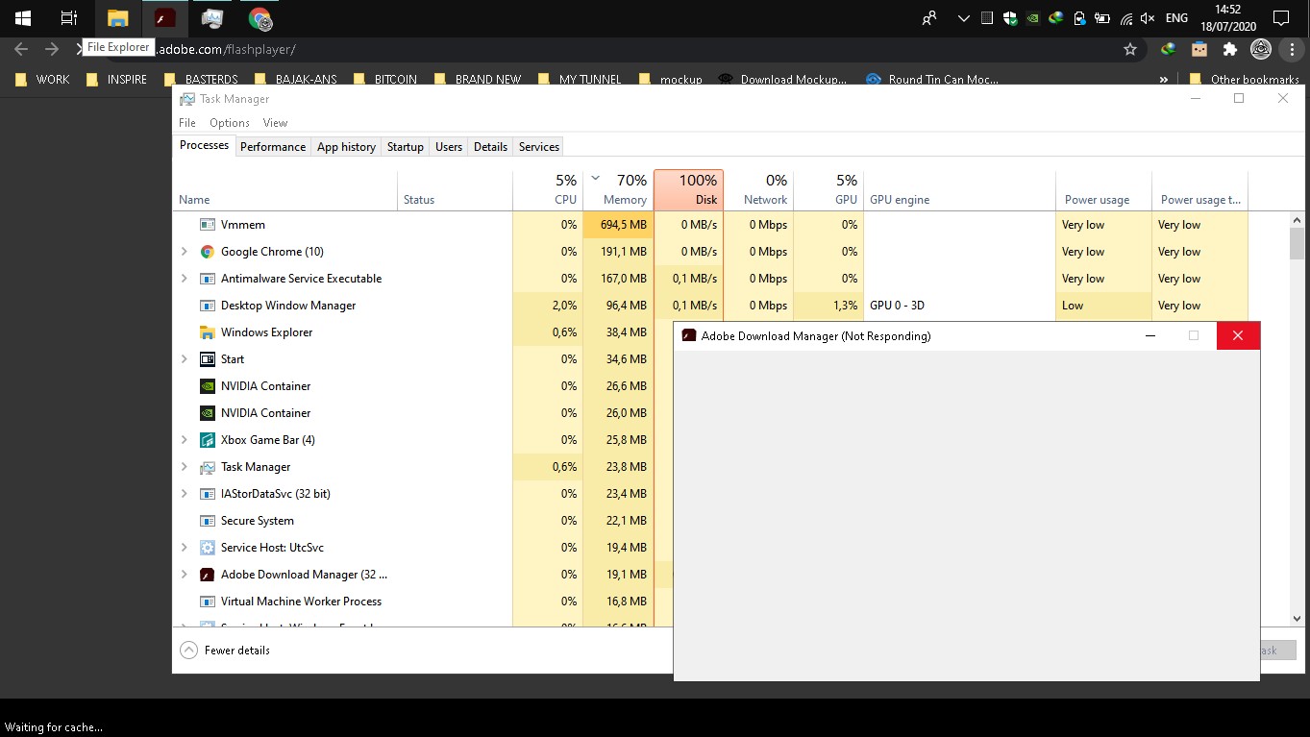
Task: Open the View menu in Task Manager
Action: 275,123
